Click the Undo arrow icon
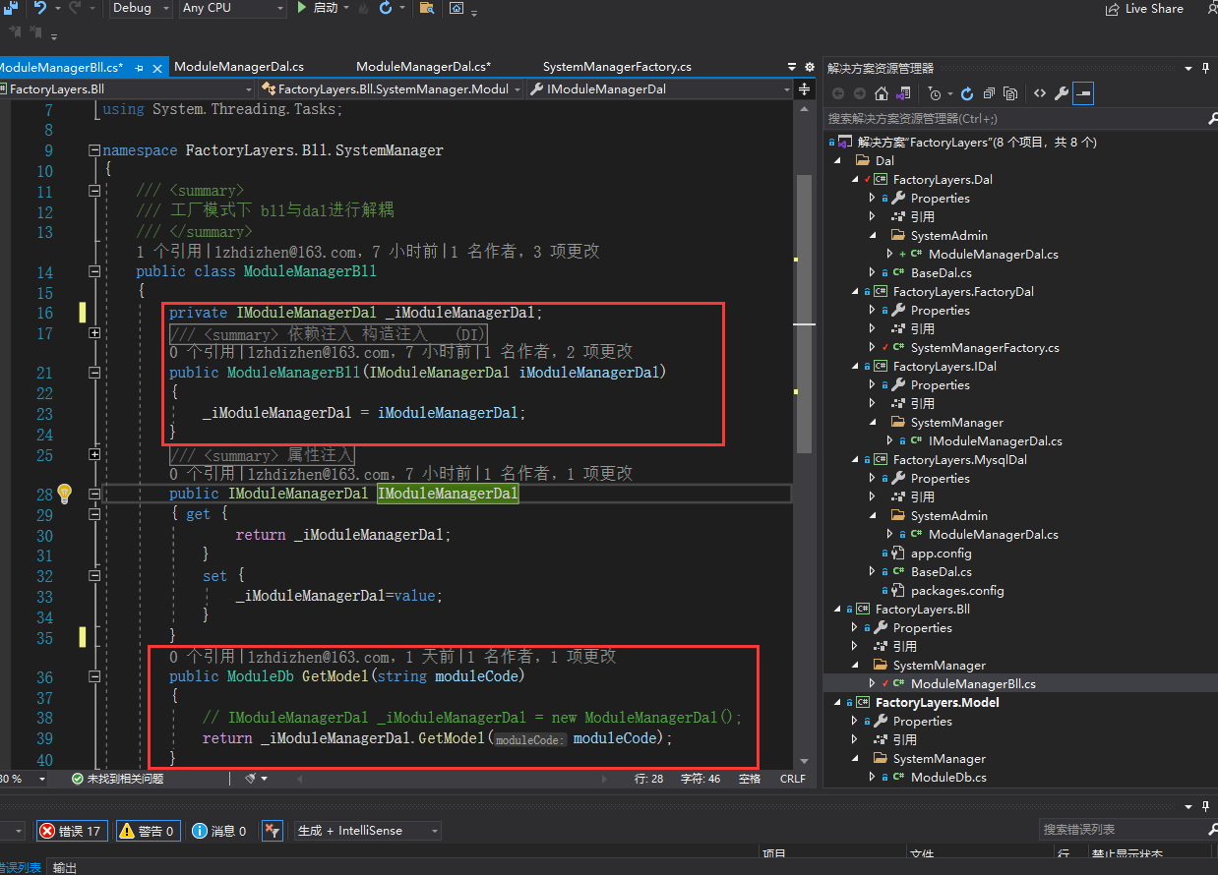Image resolution: width=1218 pixels, height=875 pixels. tap(40, 8)
